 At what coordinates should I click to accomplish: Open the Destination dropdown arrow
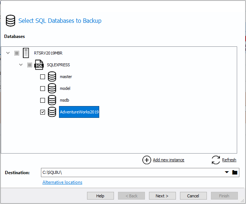(227, 172)
